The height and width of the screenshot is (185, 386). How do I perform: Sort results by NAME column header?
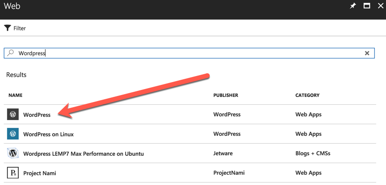pyautogui.click(x=15, y=95)
